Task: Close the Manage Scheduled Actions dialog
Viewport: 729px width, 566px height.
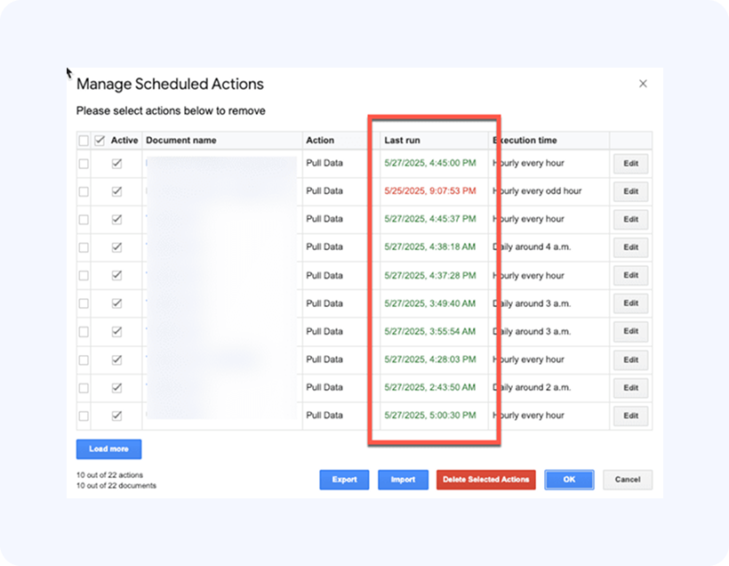Action: tap(643, 84)
